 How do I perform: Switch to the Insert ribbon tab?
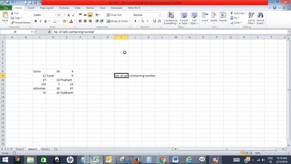pyautogui.click(x=31, y=8)
